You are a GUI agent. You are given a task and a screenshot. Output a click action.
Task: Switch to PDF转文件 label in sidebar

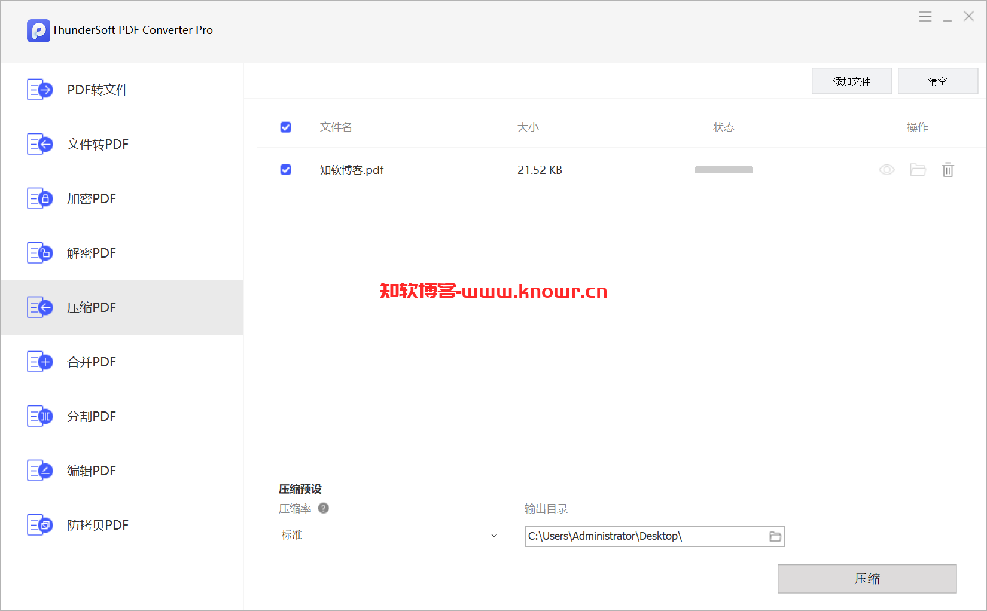[98, 90]
